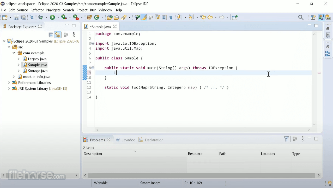Open the Coverage dropdown arrow
Image resolution: width=333 pixels, height=188 pixels.
[70, 17]
